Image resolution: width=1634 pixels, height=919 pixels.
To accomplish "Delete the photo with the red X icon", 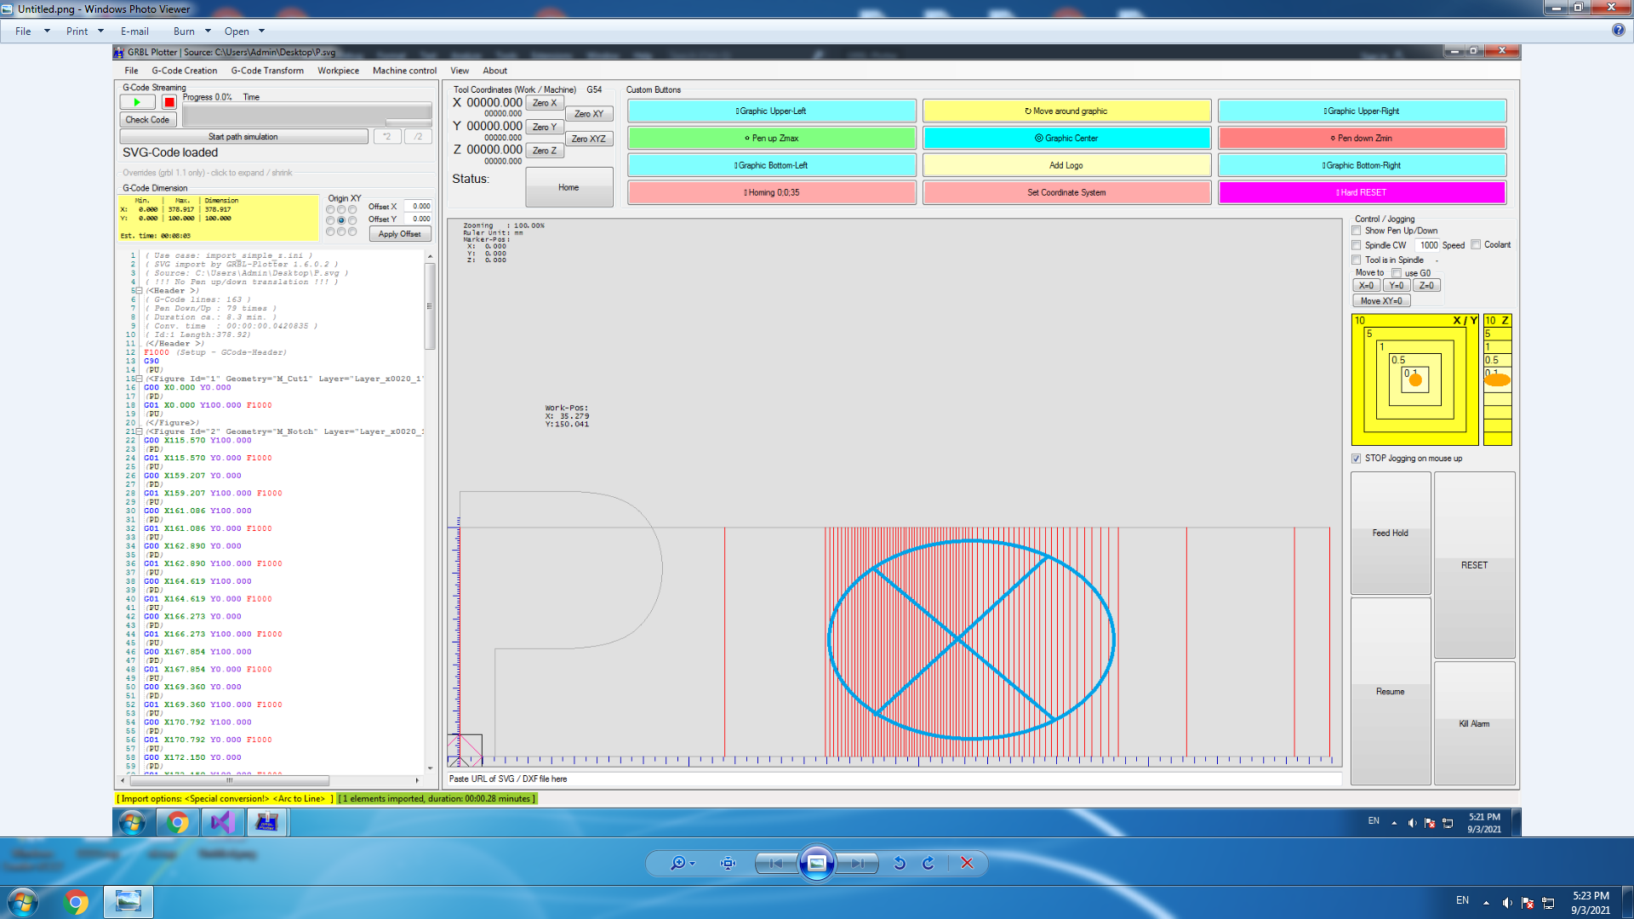I will (x=967, y=863).
